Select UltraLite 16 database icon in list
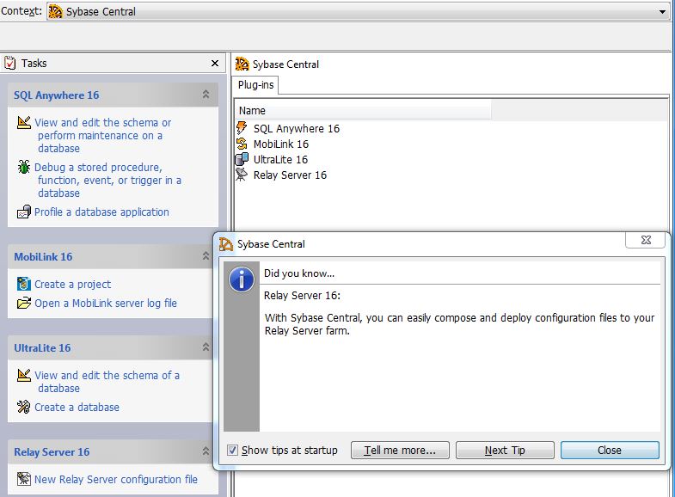675x497 pixels. (242, 159)
